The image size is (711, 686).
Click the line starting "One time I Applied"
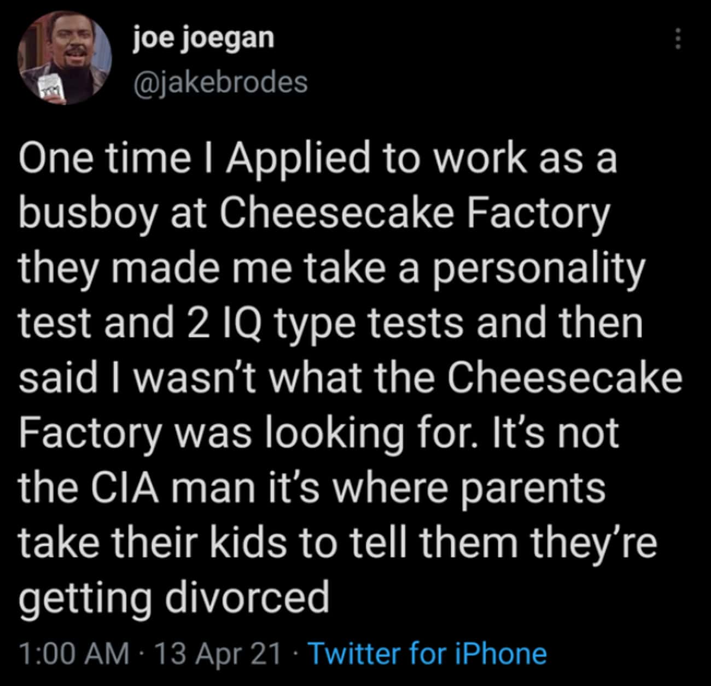coord(318,159)
